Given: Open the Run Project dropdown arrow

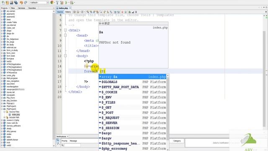Looking at the screenshot, I should (x=69, y=3).
